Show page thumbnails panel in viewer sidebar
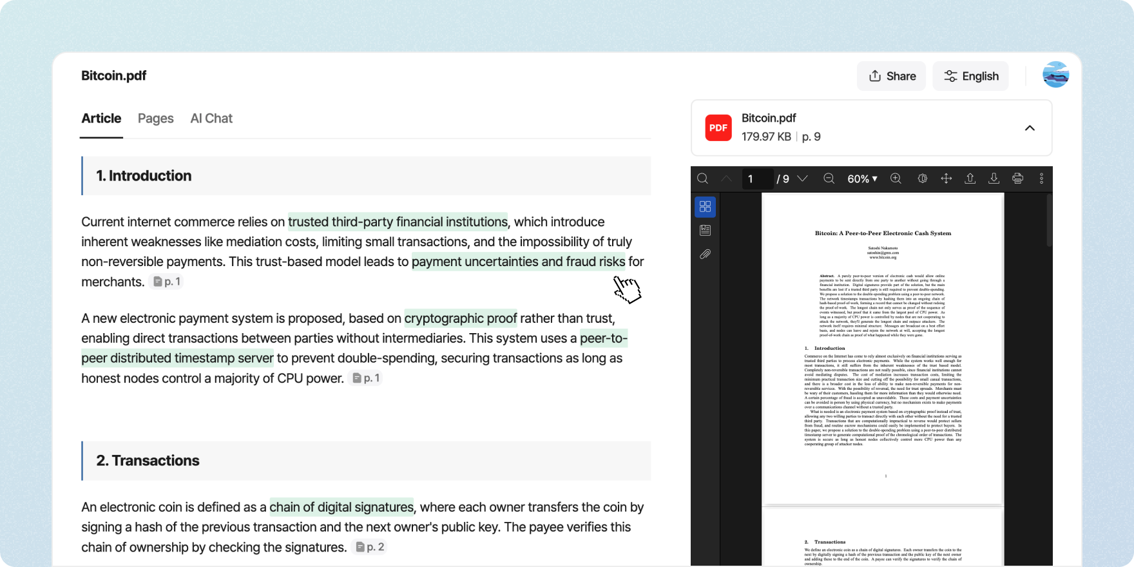 pos(705,206)
